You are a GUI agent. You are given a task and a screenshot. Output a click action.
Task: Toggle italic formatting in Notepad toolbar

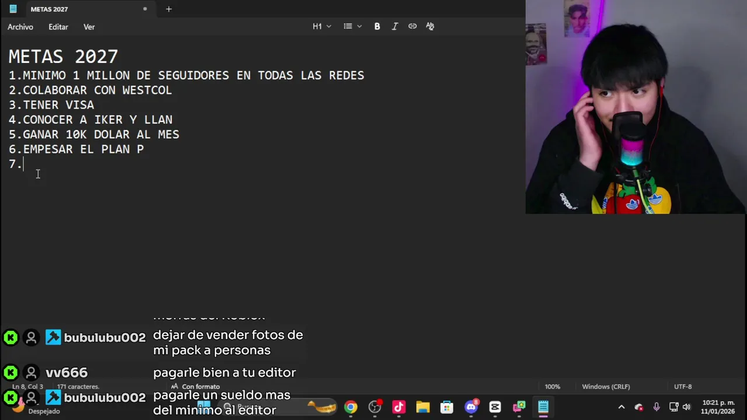(395, 26)
